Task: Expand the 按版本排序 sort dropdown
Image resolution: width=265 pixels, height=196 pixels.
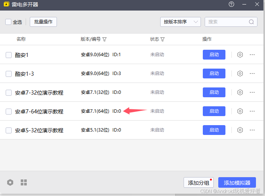Action: [181, 22]
